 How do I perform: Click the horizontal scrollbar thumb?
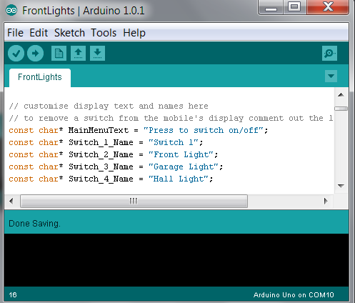pos(134,201)
